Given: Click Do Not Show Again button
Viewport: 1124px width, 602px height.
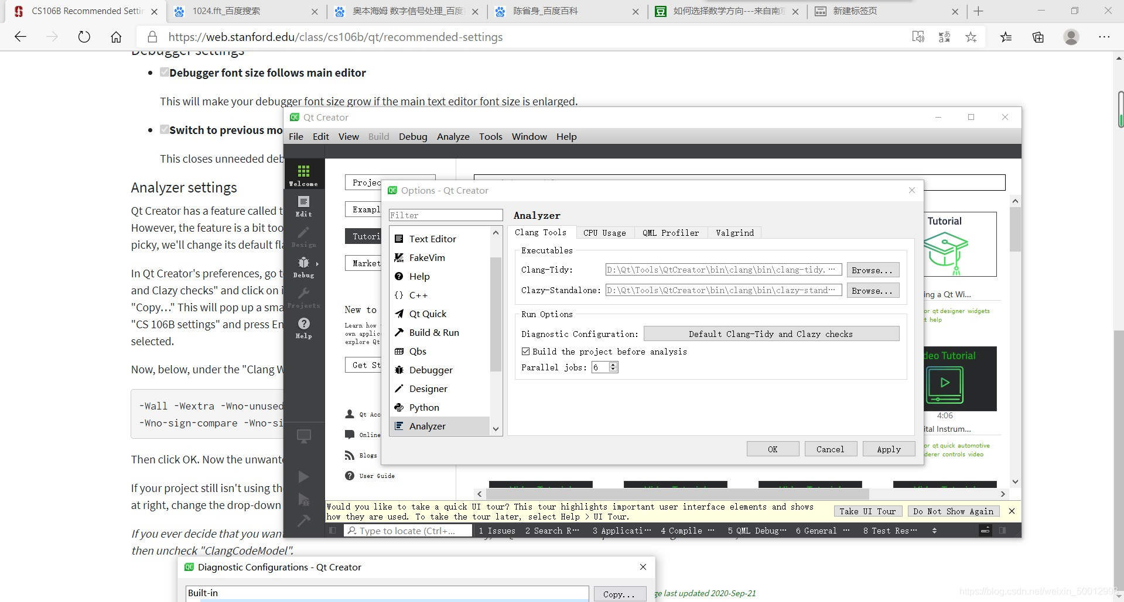Looking at the screenshot, I should [x=953, y=511].
